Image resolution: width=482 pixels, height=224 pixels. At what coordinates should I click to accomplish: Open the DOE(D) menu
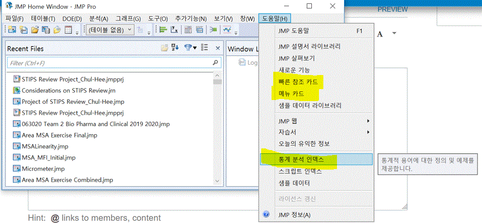72,18
